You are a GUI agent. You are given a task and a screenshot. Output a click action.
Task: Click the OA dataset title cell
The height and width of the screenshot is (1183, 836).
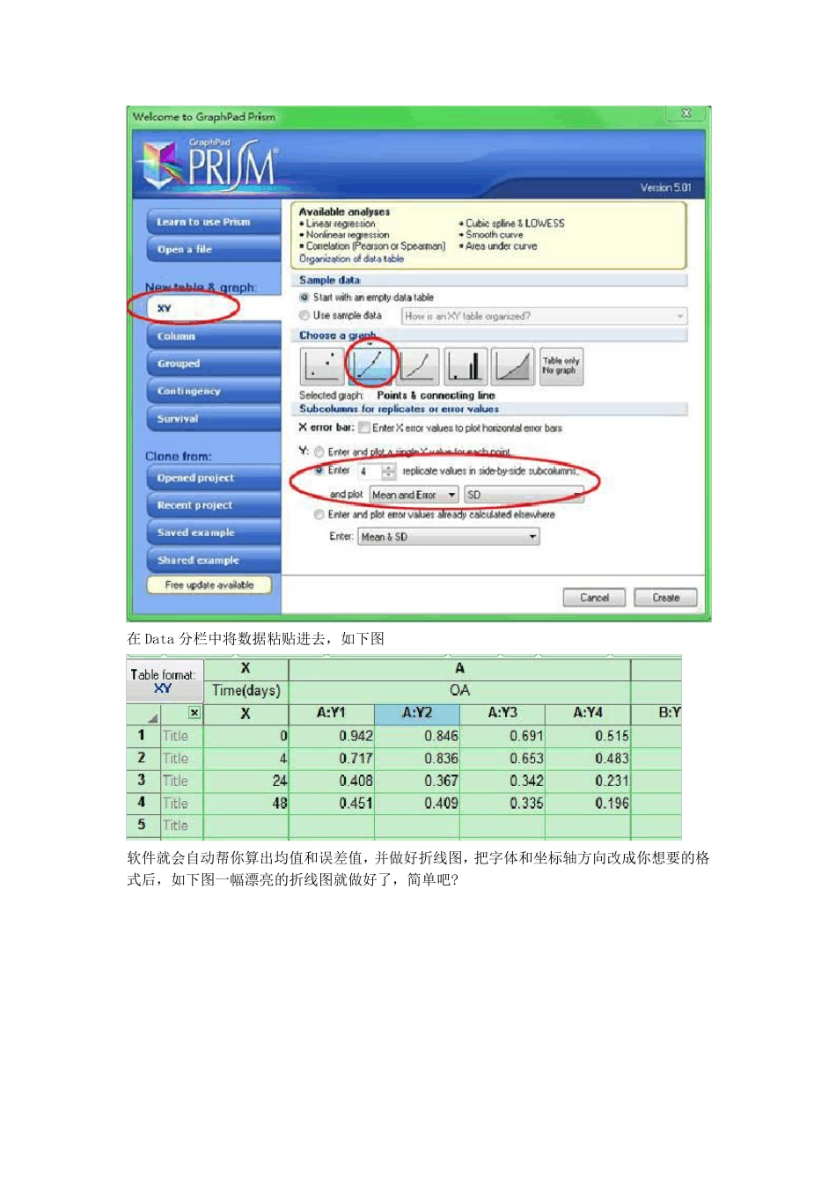tap(459, 691)
